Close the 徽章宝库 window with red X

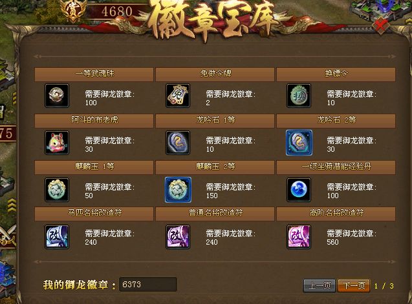pos(381,25)
